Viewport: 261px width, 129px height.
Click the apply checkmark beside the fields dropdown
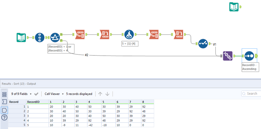pos(36,94)
